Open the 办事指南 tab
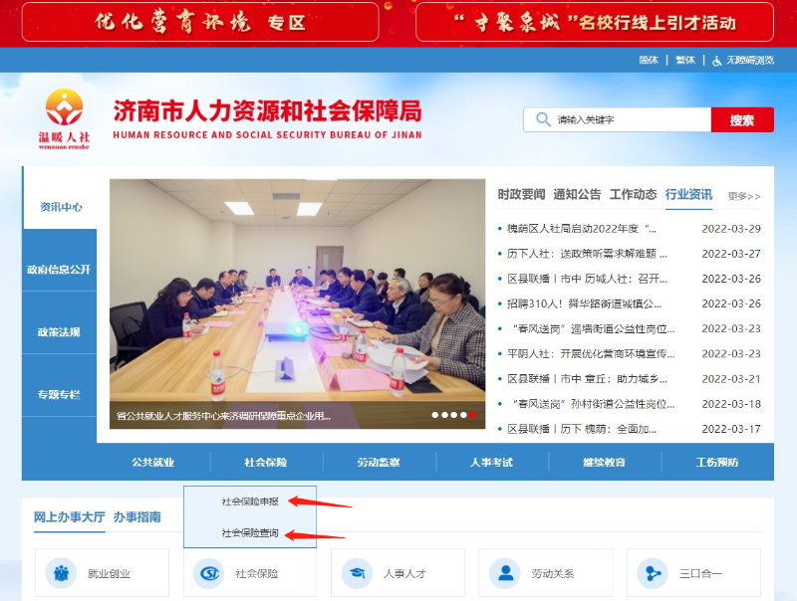Screen dimensions: 797x601 137,516
